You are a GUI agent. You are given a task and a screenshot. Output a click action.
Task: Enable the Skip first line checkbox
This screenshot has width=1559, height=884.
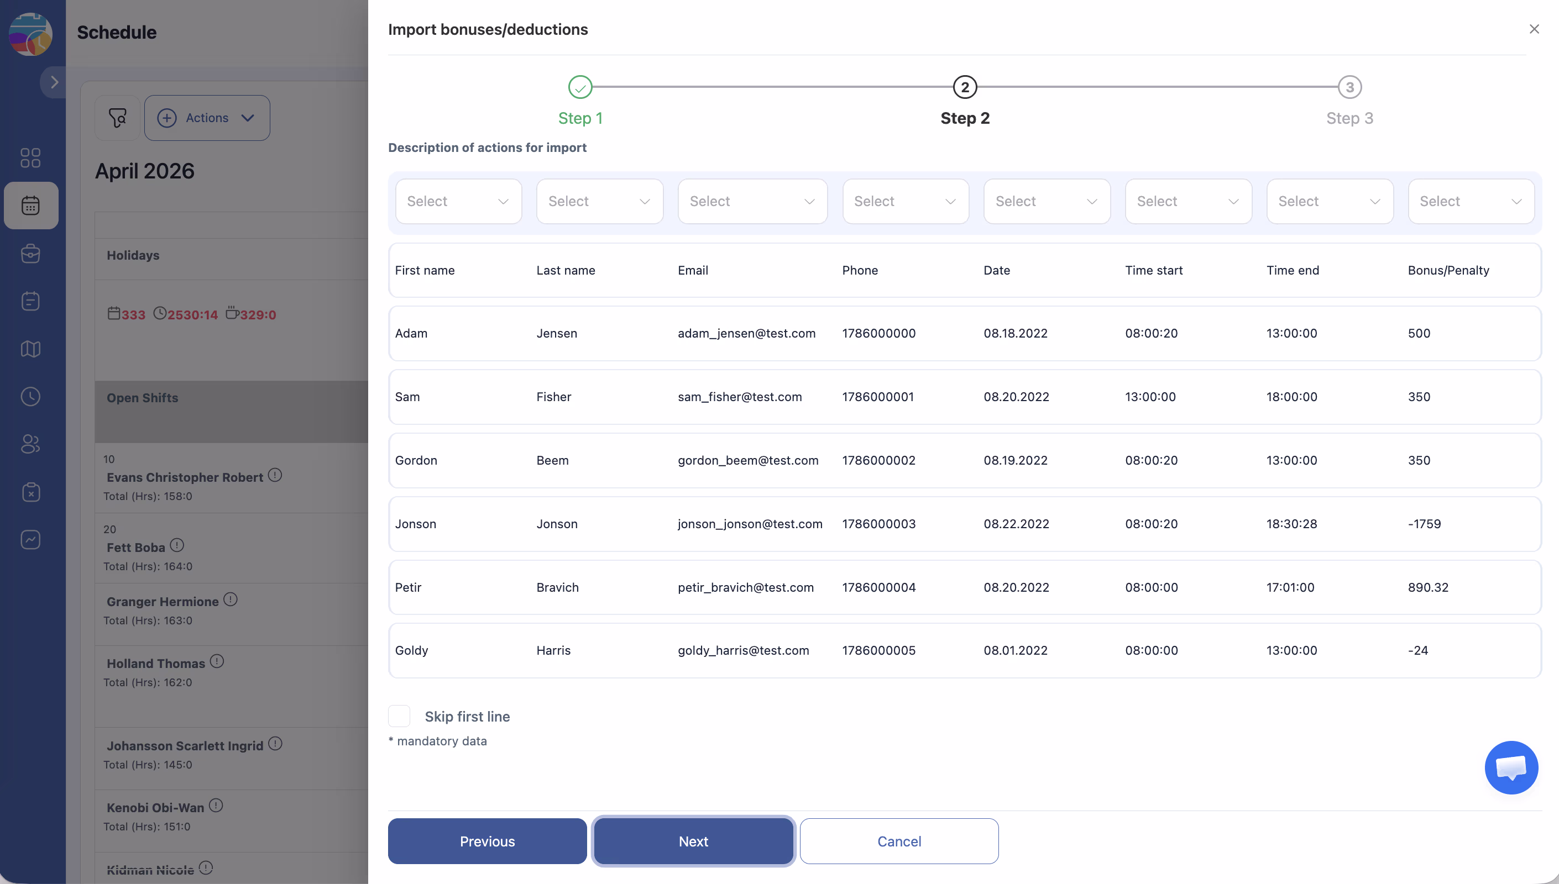coord(399,717)
